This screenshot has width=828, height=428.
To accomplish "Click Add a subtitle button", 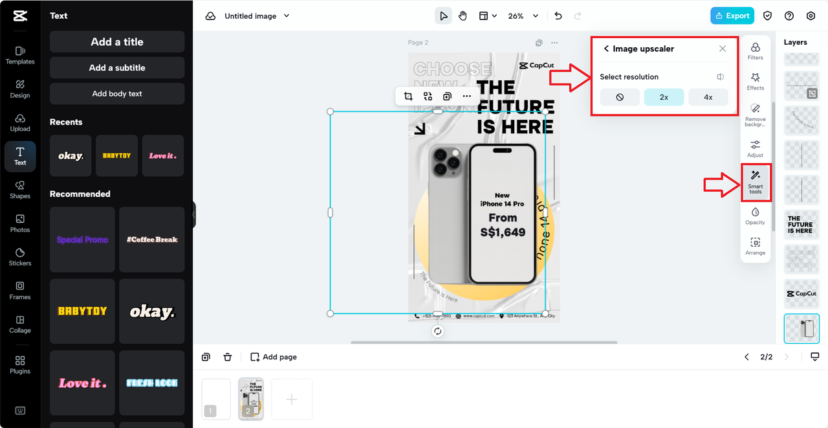I will click(x=117, y=67).
